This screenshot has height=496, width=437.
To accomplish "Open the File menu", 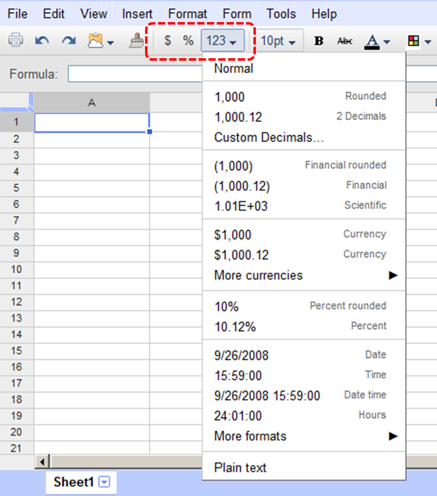I will (x=17, y=14).
